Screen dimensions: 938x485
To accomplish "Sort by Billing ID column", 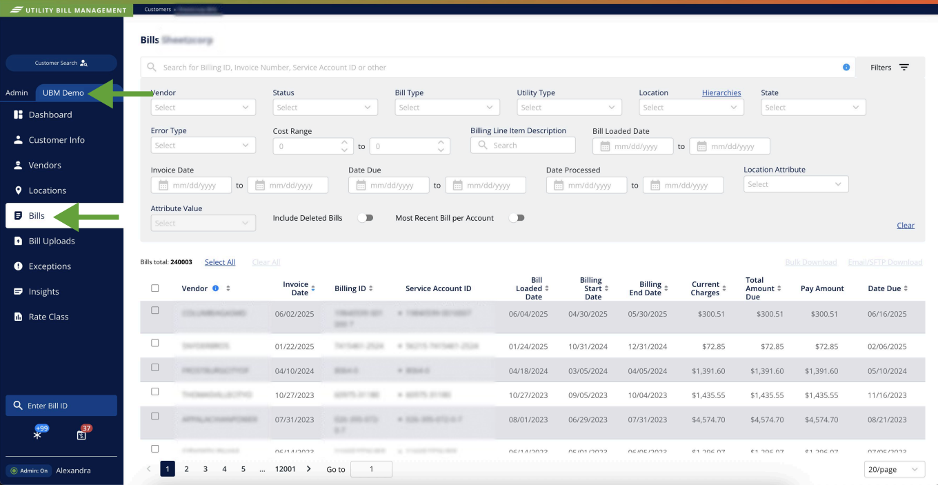I will click(x=371, y=288).
